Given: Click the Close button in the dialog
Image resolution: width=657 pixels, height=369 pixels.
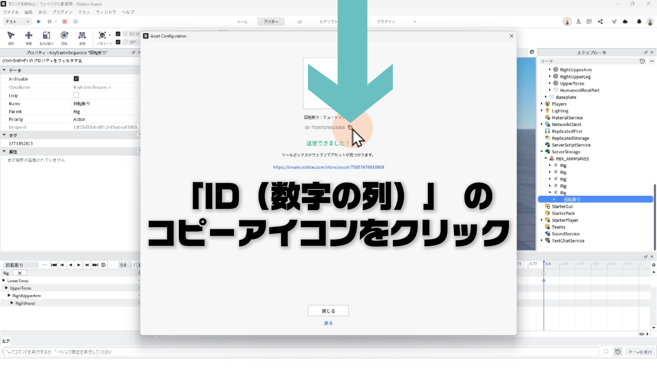Looking at the screenshot, I should pos(328,311).
